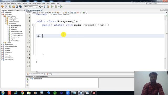Click the AM app taskbar icon

point(68,93)
